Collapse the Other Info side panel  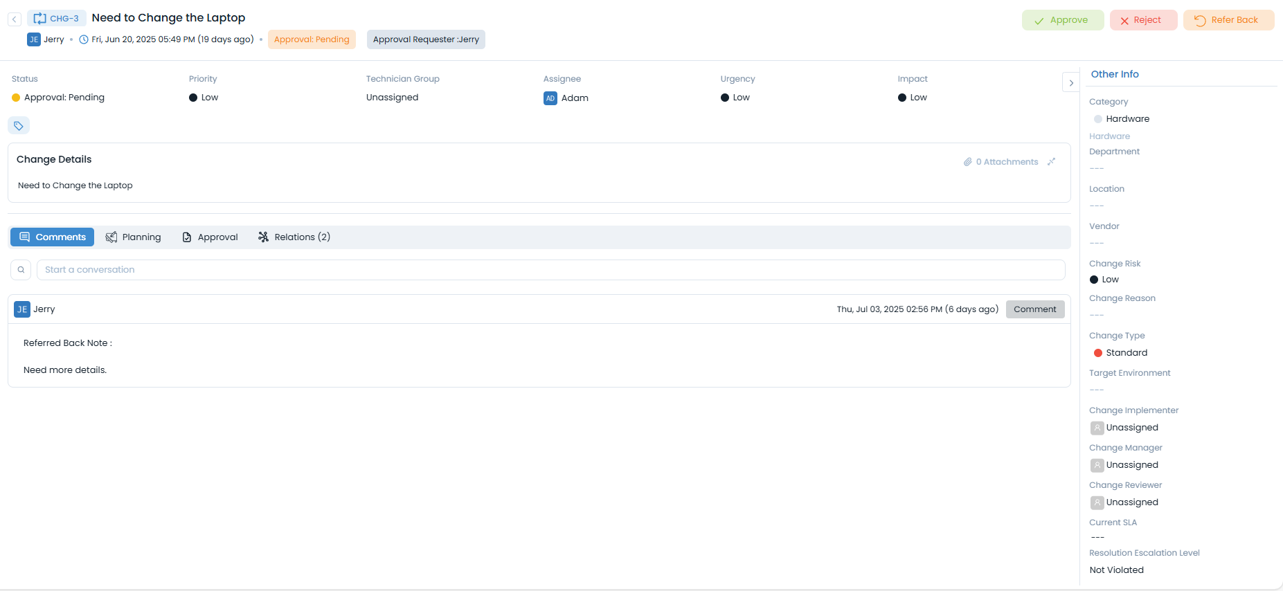pyautogui.click(x=1070, y=83)
